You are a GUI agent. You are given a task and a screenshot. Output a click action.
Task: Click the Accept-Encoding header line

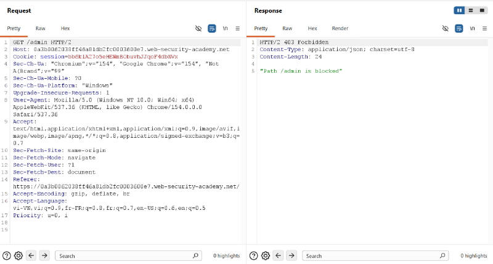tap(71, 194)
